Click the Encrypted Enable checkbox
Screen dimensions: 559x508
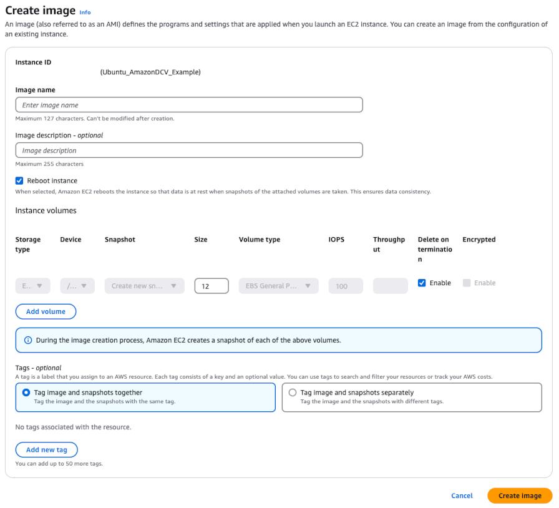[467, 283]
